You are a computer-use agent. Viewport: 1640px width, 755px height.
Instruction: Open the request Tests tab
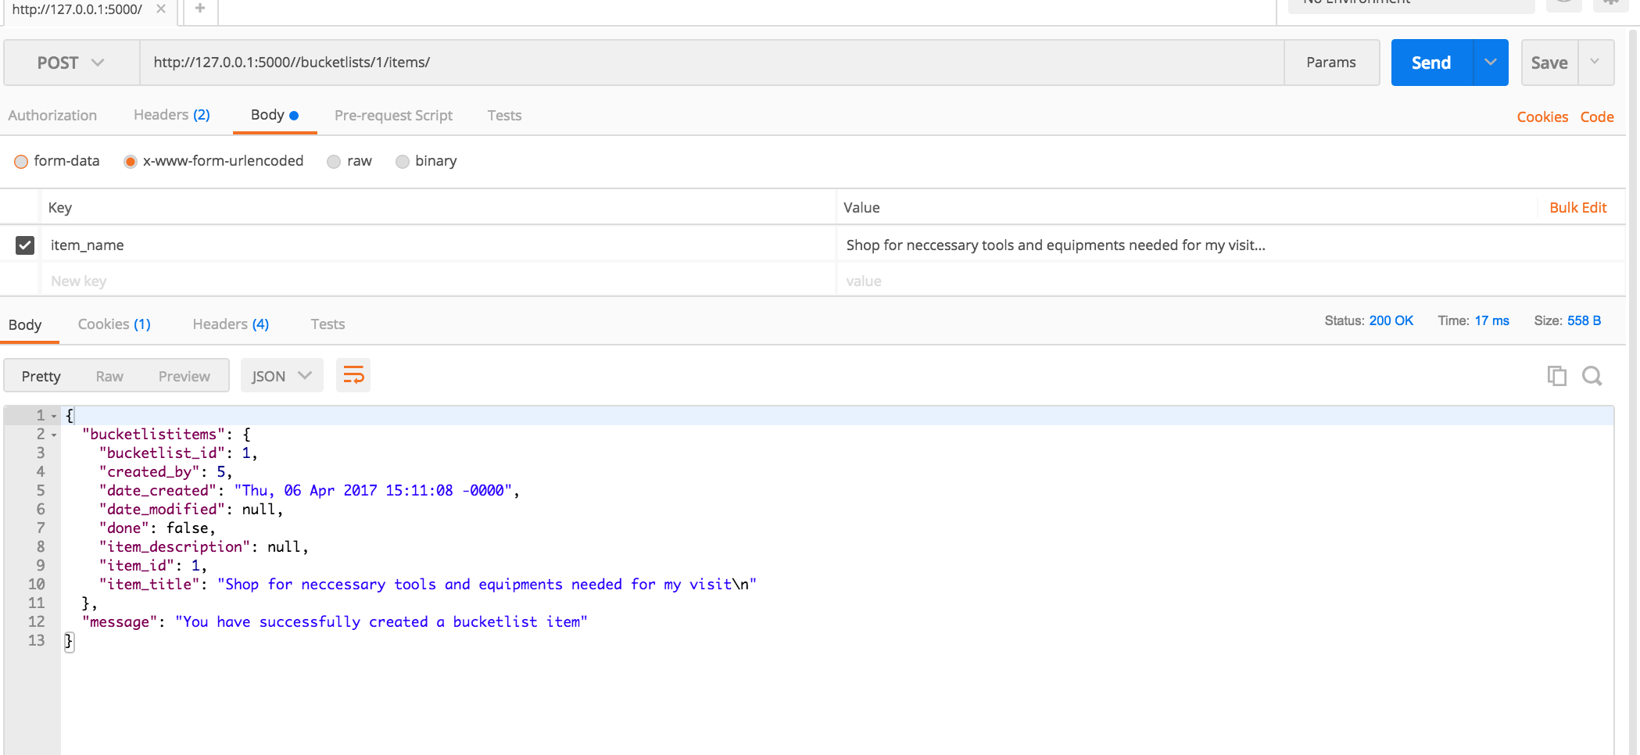pos(504,115)
